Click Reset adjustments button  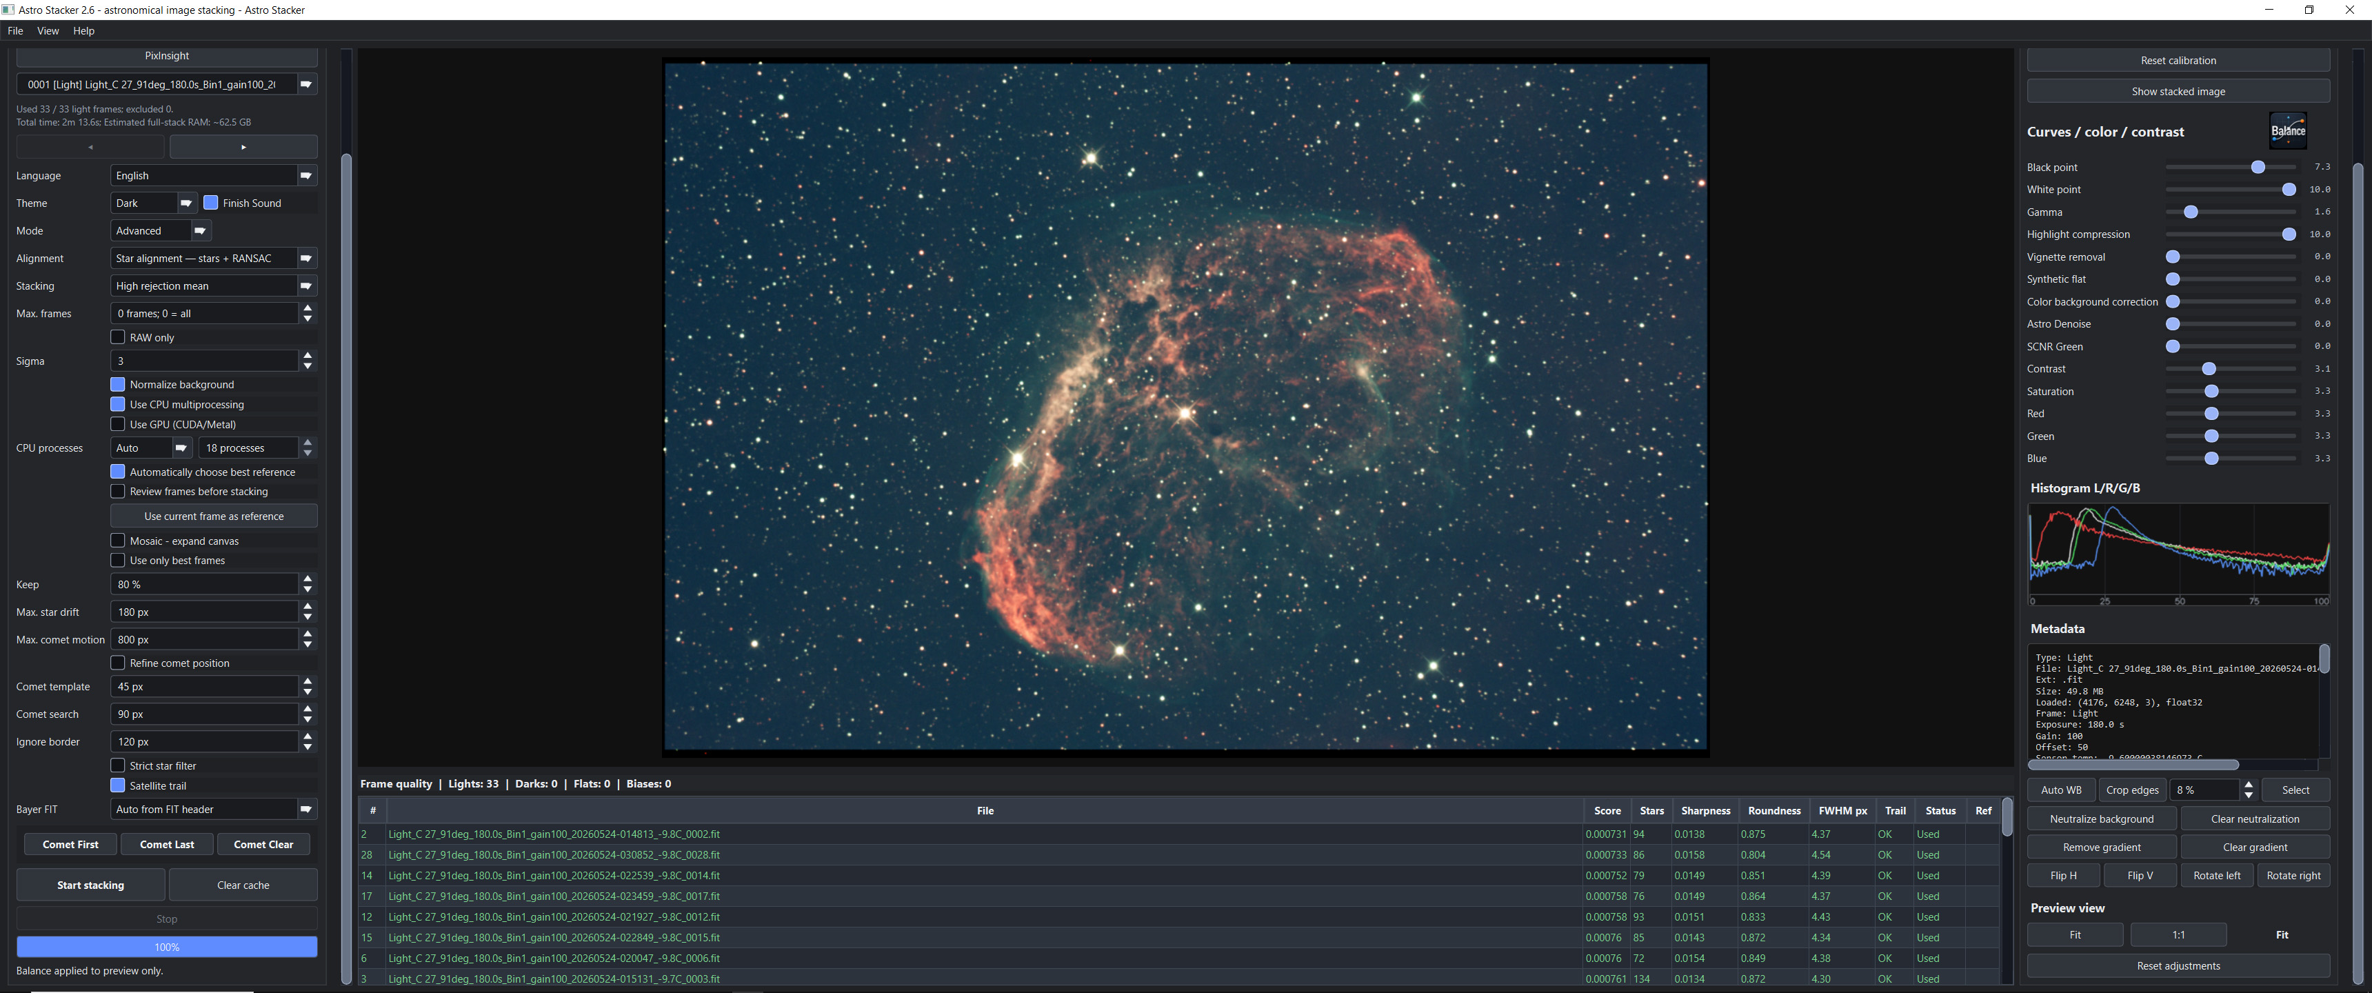(2178, 965)
